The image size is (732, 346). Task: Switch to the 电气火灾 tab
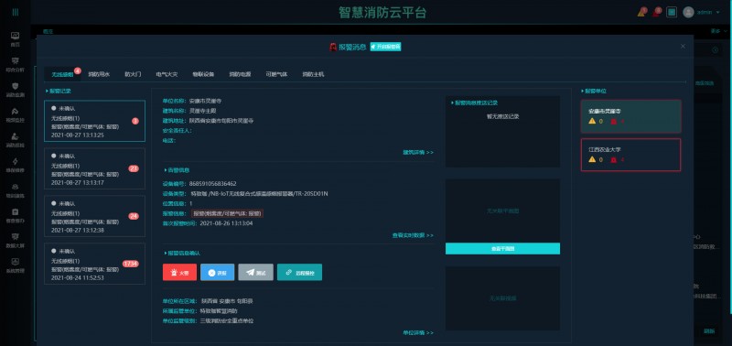[167, 74]
